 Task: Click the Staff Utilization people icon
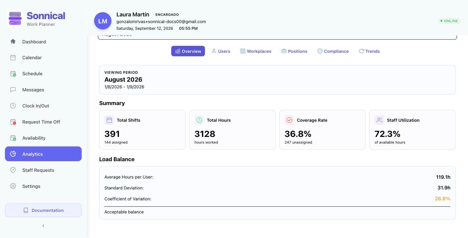pos(379,120)
